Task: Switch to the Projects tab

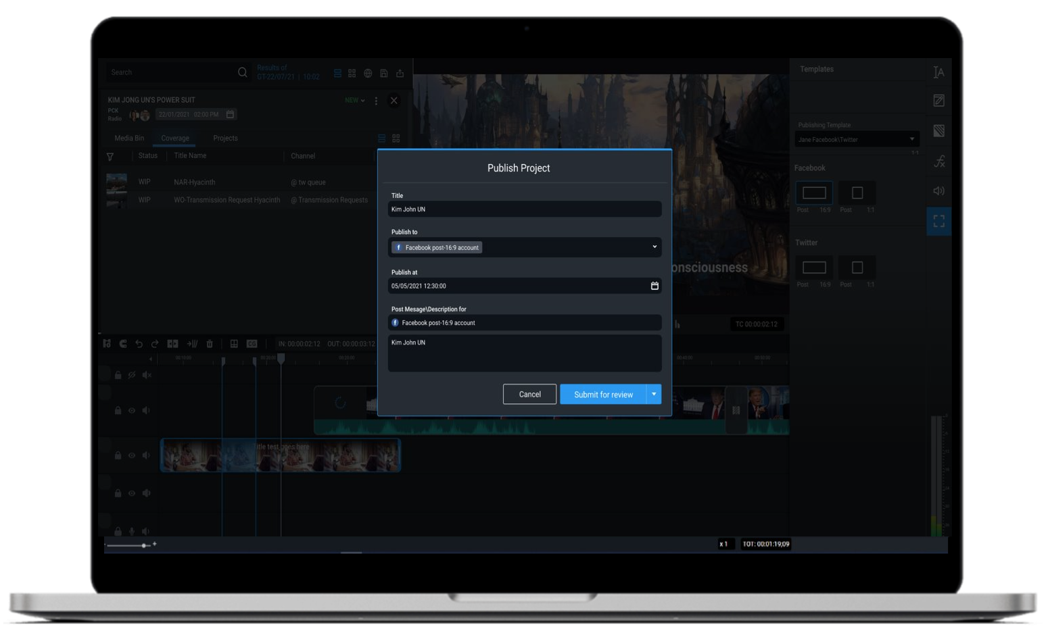Action: point(225,138)
